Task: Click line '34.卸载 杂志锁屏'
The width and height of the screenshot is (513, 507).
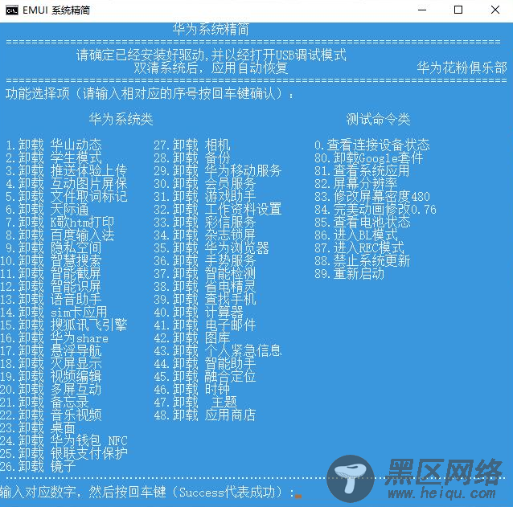Action: (205, 235)
